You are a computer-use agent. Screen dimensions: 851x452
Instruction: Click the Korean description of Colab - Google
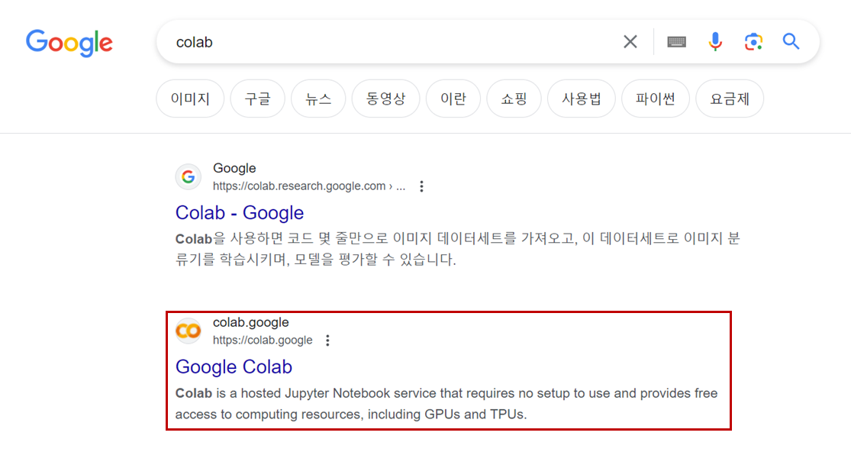click(457, 249)
